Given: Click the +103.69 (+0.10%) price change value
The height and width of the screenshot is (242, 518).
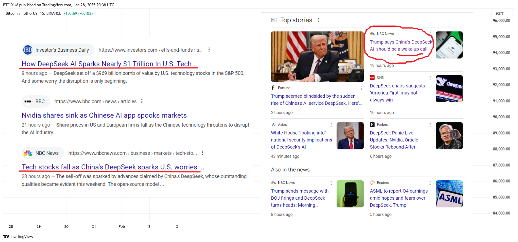Looking at the screenshot, I should 78,13.
